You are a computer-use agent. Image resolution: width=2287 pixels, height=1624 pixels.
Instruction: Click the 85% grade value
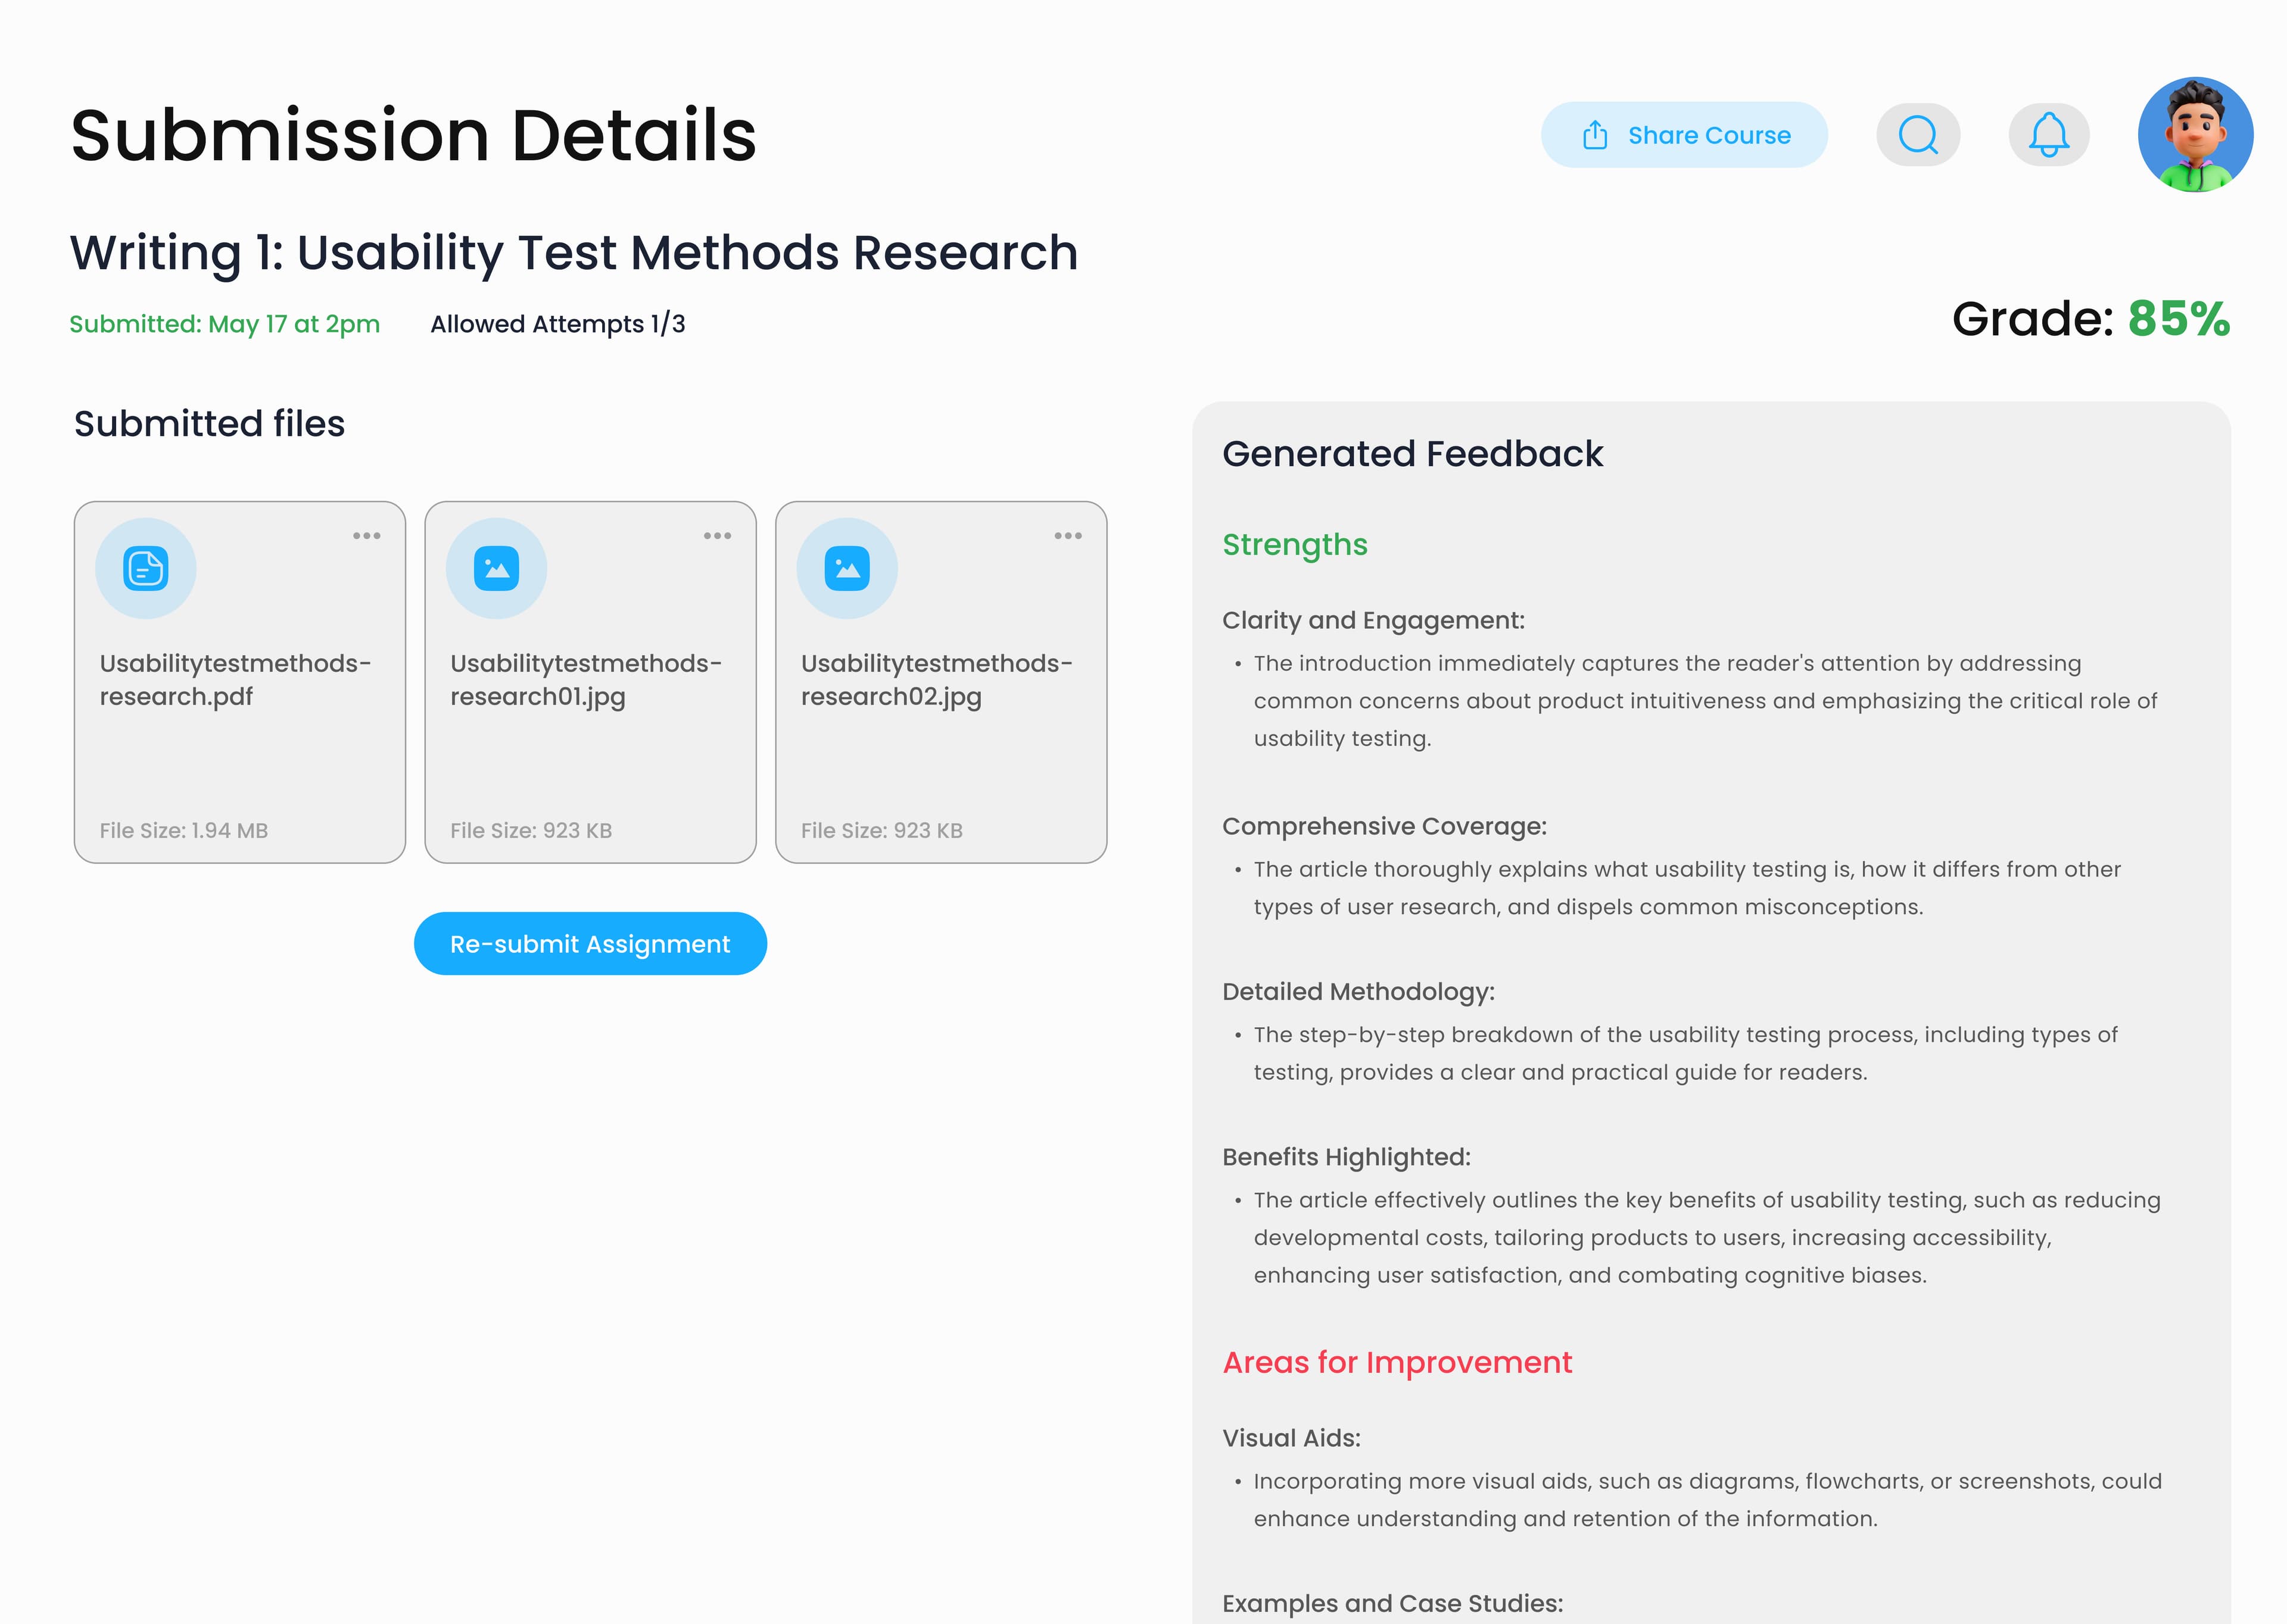pyautogui.click(x=2178, y=320)
